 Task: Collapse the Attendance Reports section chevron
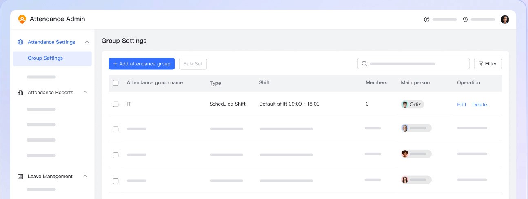(x=85, y=92)
